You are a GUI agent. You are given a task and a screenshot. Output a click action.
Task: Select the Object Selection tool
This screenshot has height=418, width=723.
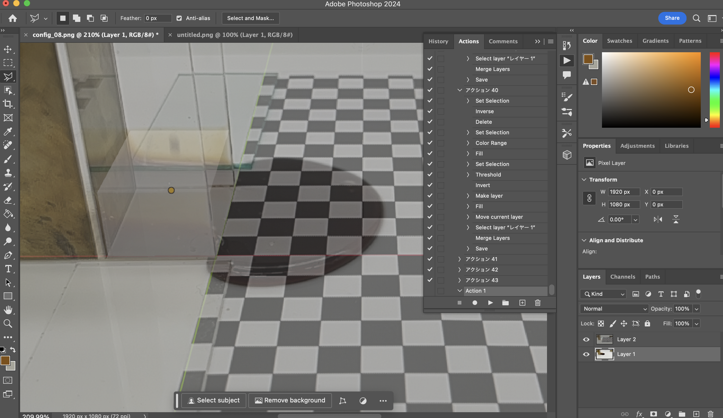[8, 90]
